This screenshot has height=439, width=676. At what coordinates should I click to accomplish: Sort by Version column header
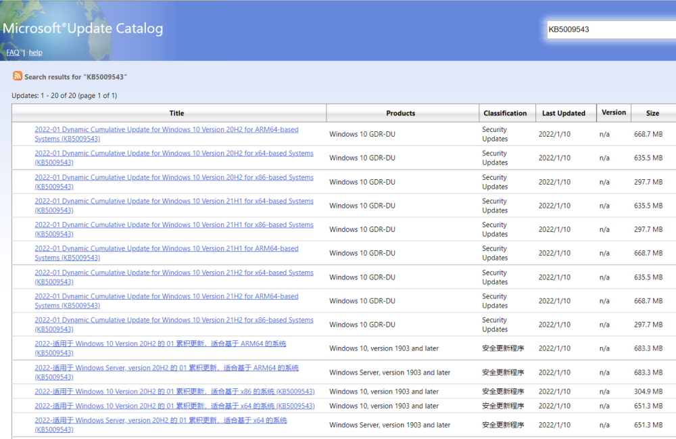613,112
